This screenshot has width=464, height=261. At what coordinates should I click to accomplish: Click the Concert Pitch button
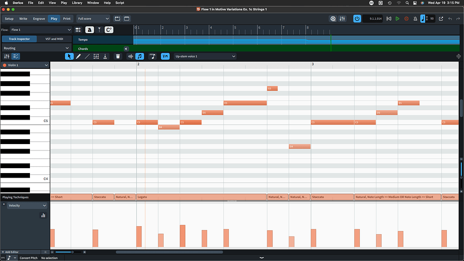tap(28, 258)
